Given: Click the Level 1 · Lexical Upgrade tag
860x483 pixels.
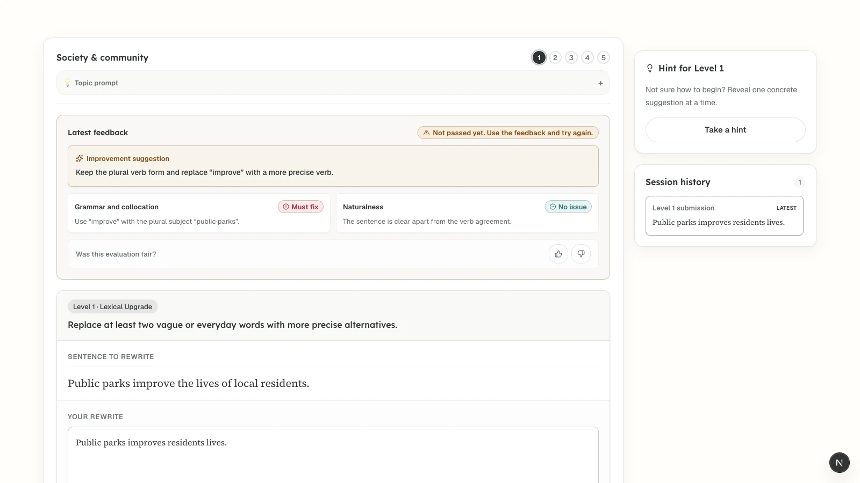Looking at the screenshot, I should coord(112,306).
